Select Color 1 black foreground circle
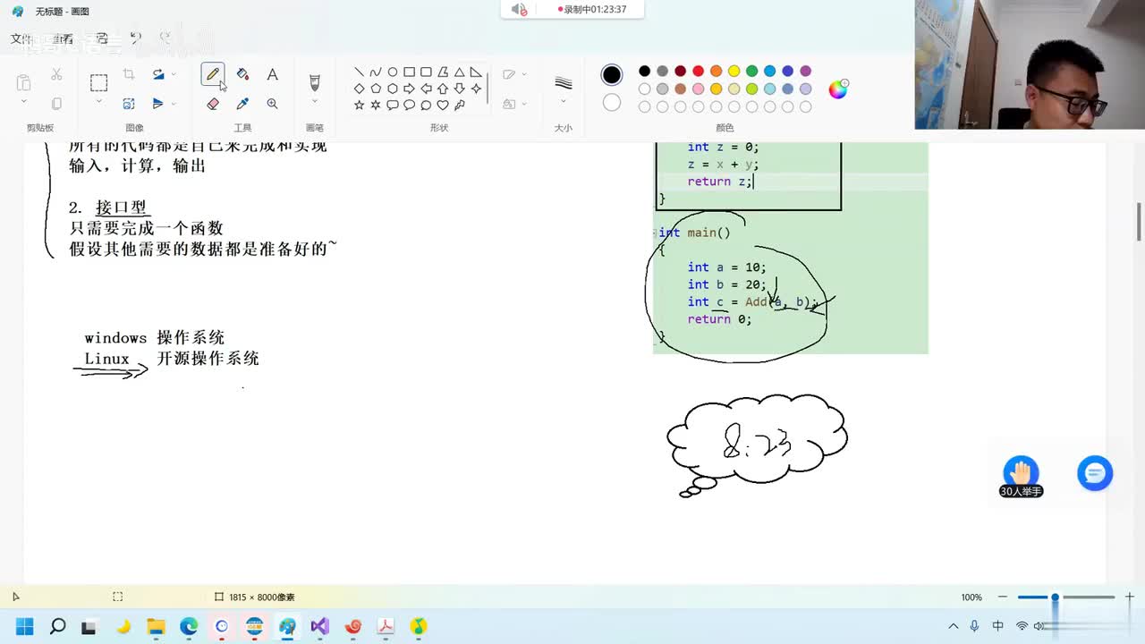Image resolution: width=1145 pixels, height=644 pixels. coord(612,74)
